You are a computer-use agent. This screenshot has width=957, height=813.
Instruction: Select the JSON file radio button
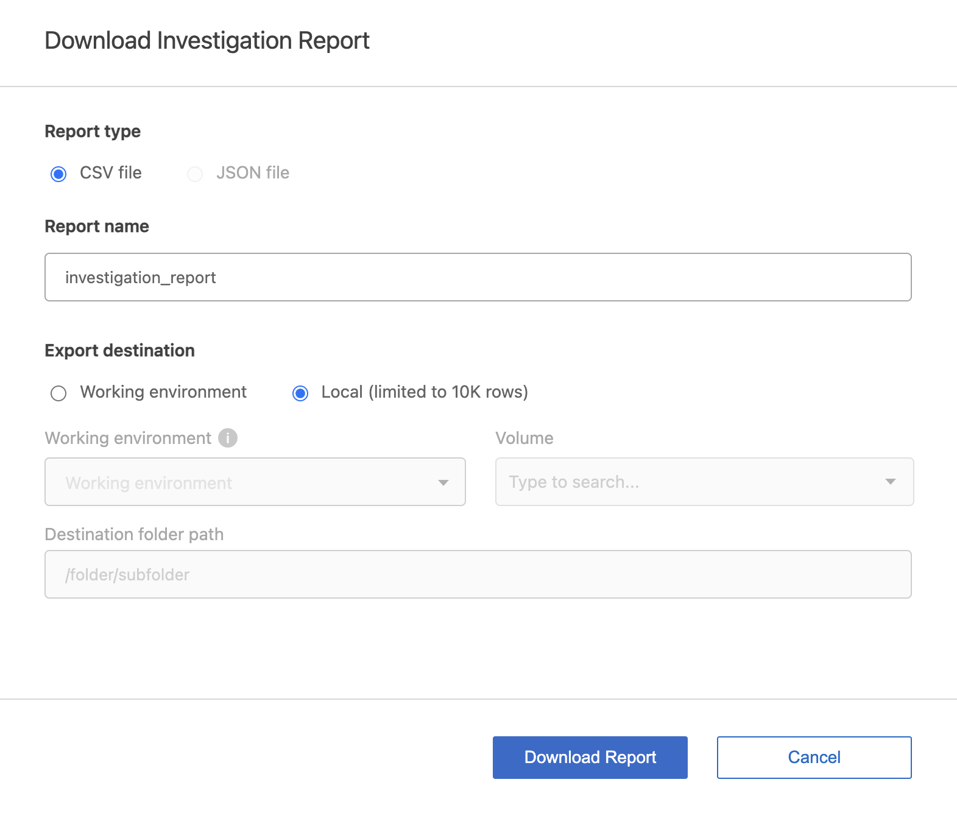[195, 174]
